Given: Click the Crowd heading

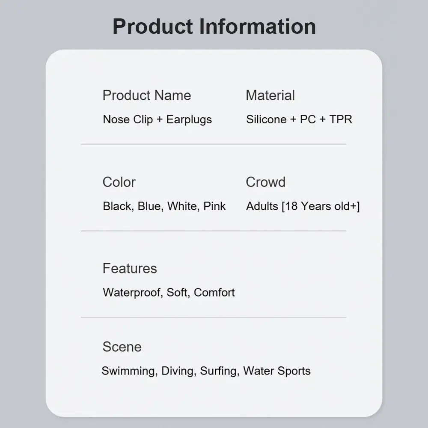Looking at the screenshot, I should [265, 182].
